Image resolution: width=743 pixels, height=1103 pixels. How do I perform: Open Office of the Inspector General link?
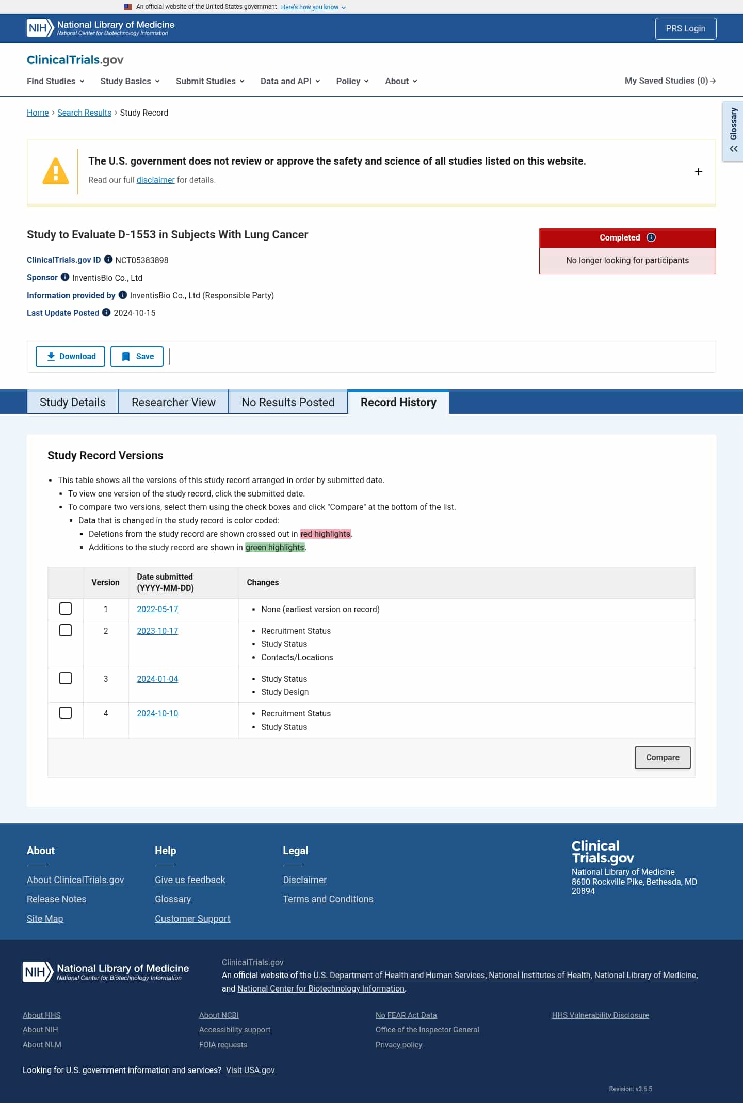point(427,1029)
